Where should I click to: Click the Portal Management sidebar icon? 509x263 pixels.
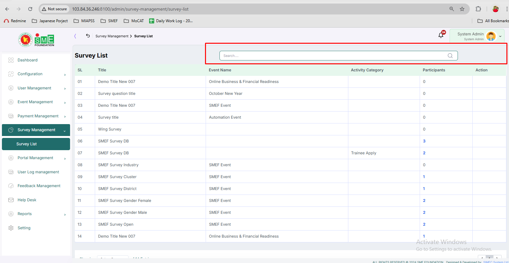coord(11,158)
